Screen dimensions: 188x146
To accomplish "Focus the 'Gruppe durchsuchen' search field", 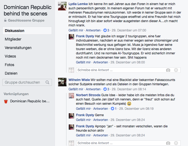I will (27, 82).
